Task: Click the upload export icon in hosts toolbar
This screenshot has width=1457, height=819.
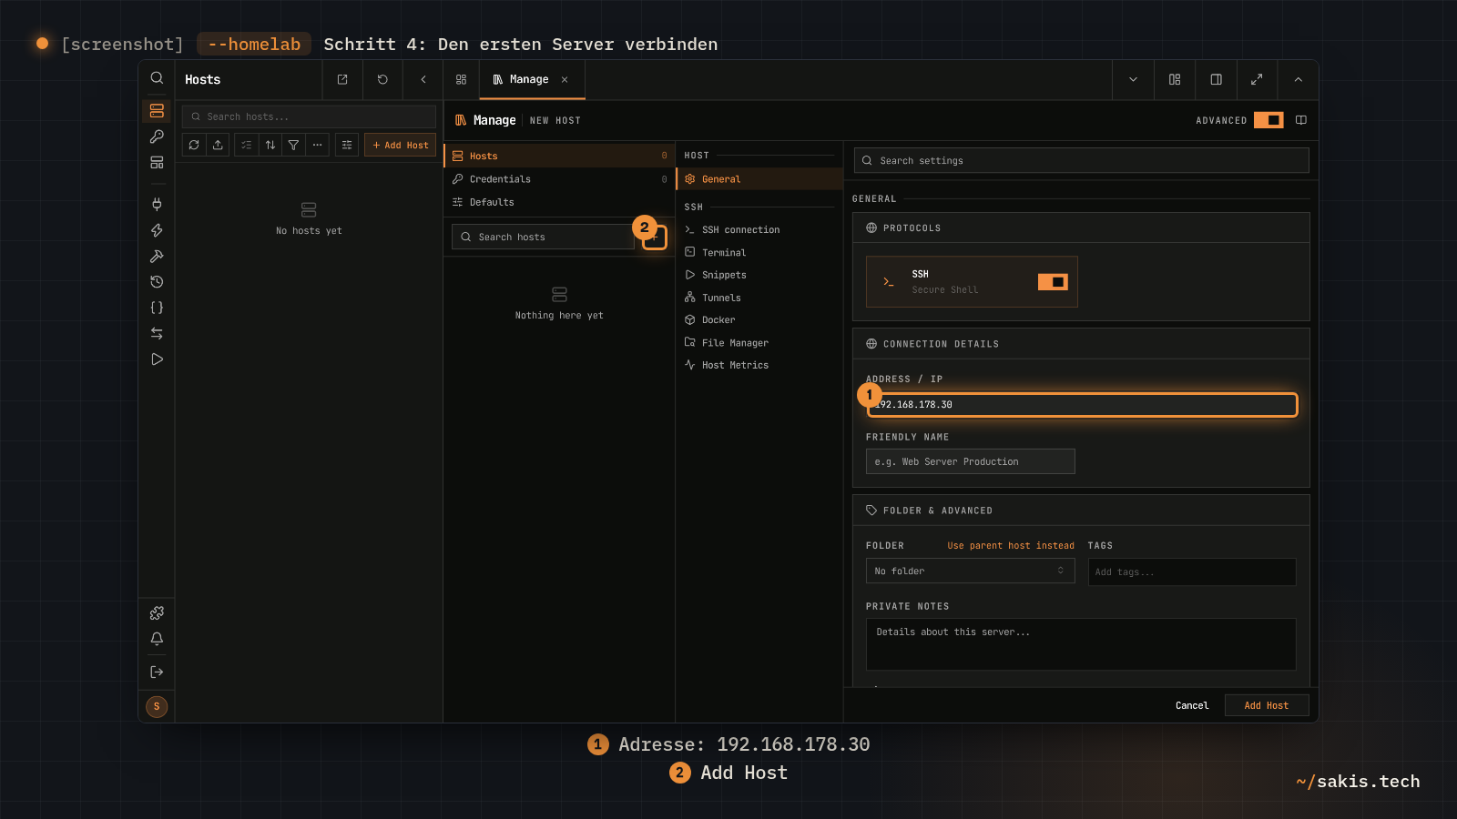Action: [218, 145]
